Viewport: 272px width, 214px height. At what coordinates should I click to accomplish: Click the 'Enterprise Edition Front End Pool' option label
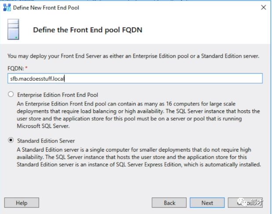coord(57,94)
